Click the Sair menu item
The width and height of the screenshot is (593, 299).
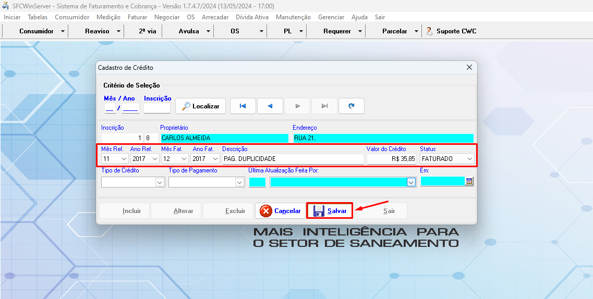coord(380,17)
